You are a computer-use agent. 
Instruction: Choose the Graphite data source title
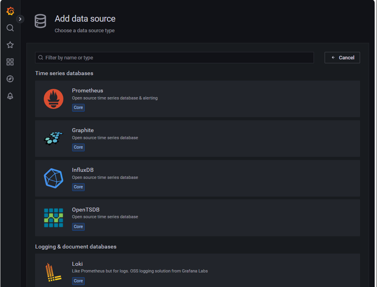pyautogui.click(x=83, y=130)
